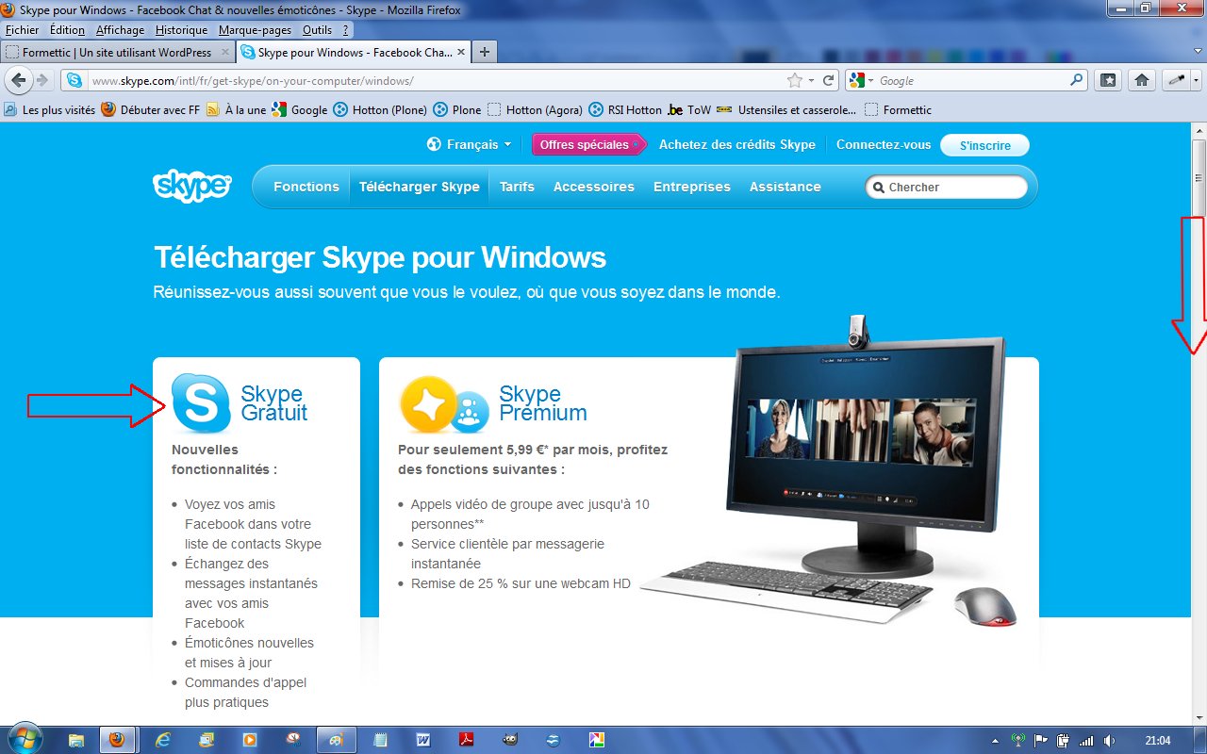
Task: Click the Skype Premium title
Action: click(543, 403)
